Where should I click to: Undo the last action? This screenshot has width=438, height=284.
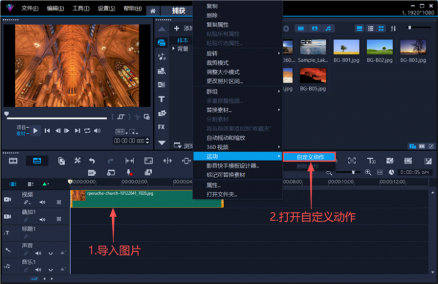pyautogui.click(x=92, y=161)
